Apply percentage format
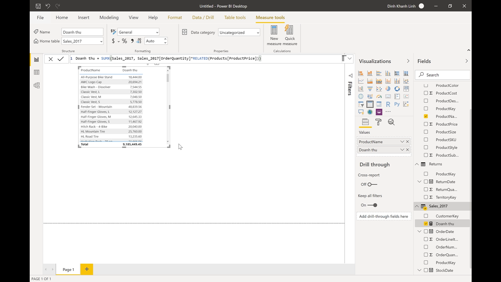The height and width of the screenshot is (282, 501). 124,41
